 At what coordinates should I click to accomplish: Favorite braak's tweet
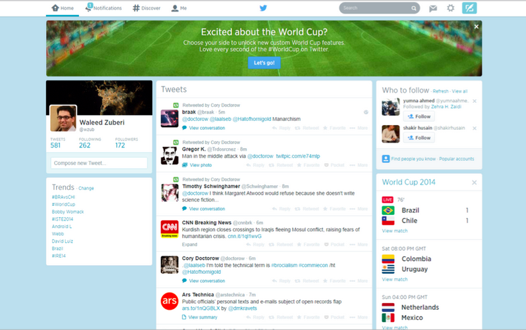point(334,128)
